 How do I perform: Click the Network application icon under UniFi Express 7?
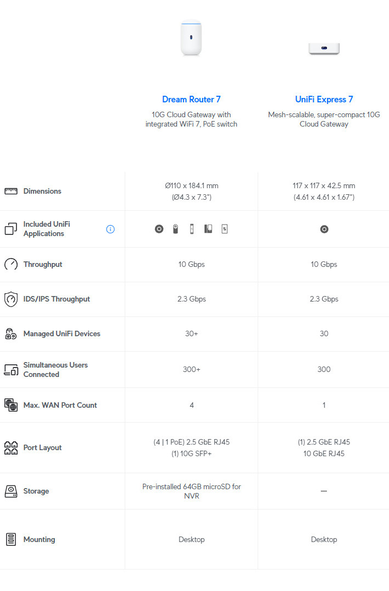pos(324,229)
